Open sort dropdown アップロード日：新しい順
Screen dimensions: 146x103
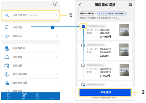112,13
